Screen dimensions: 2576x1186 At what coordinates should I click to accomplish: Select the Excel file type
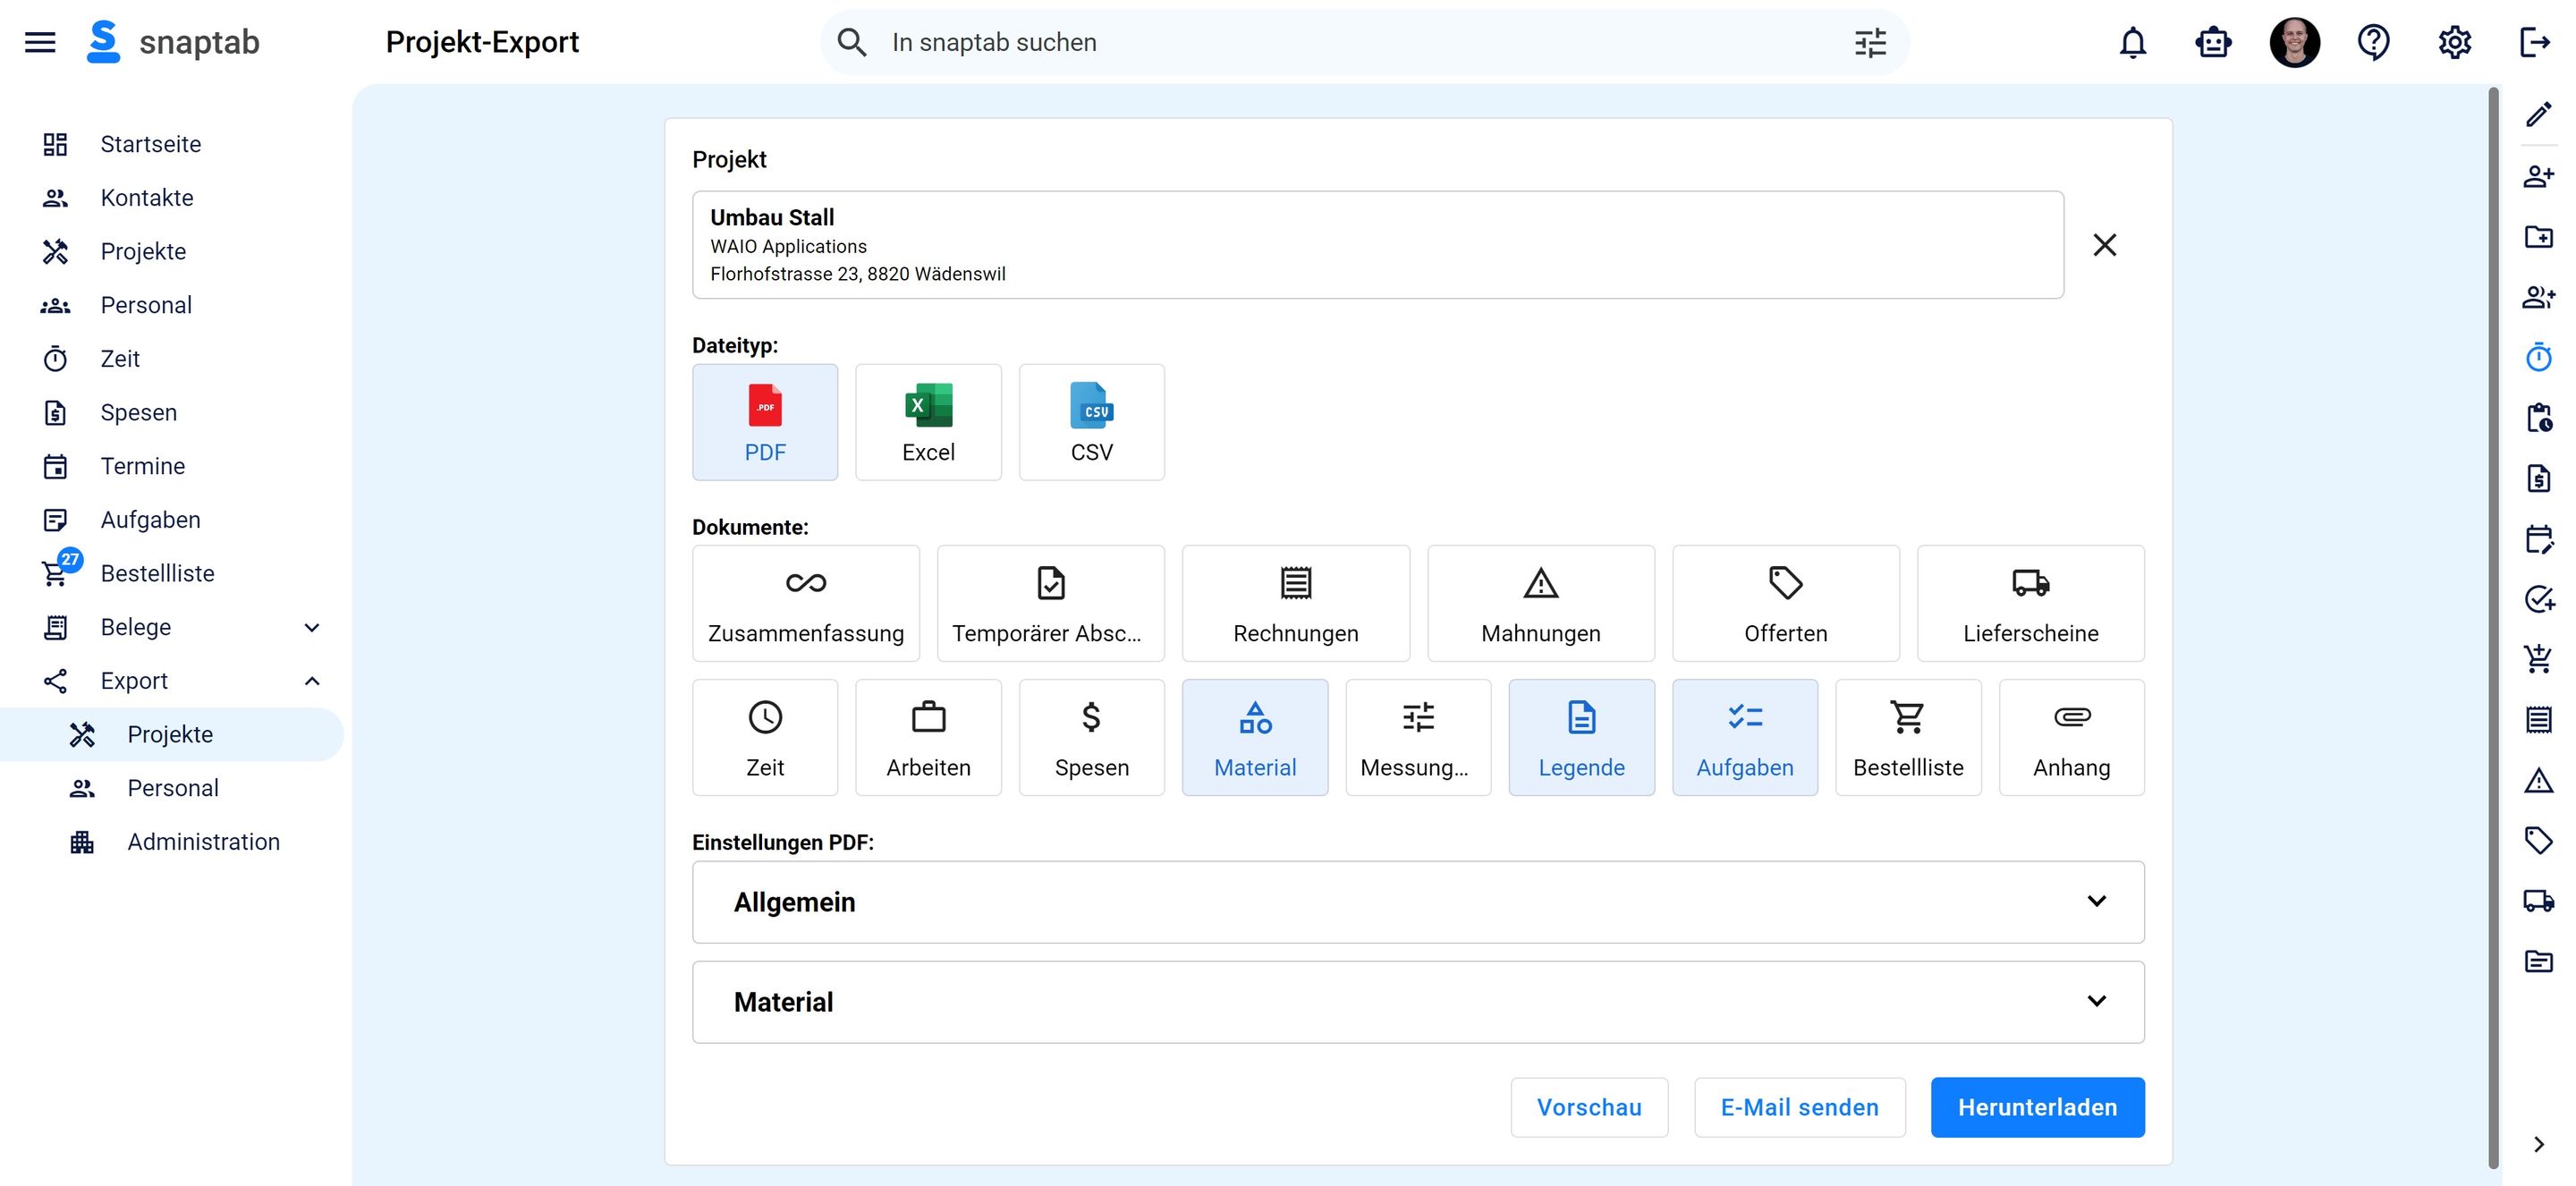tap(927, 420)
